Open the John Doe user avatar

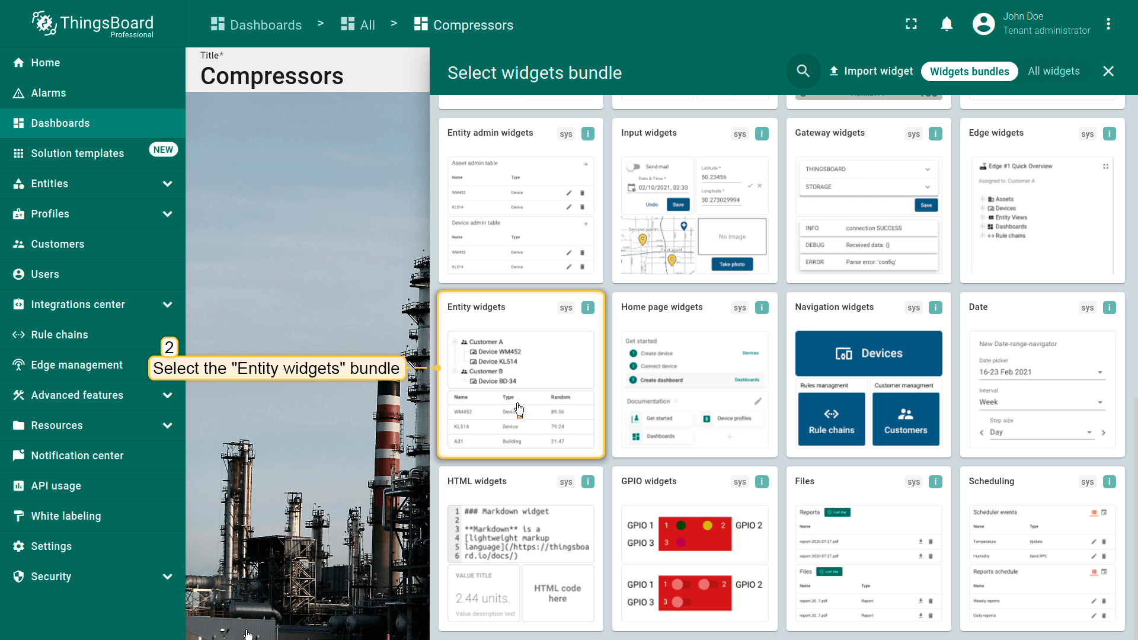pos(983,24)
